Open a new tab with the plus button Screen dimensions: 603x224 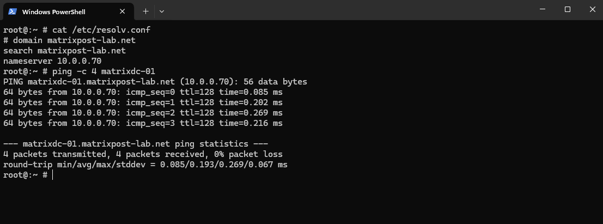pyautogui.click(x=145, y=11)
